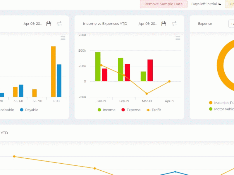The image size is (234, 175).
Task: Toggle the Materials Pu... legend entry
Action: [221, 103]
